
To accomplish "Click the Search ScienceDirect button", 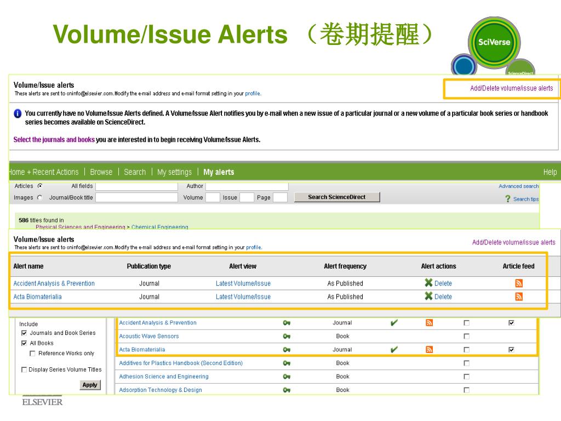I will pos(337,197).
